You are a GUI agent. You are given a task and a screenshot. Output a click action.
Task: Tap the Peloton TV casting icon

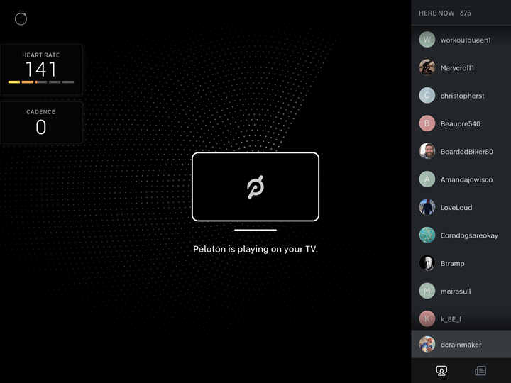pos(255,191)
